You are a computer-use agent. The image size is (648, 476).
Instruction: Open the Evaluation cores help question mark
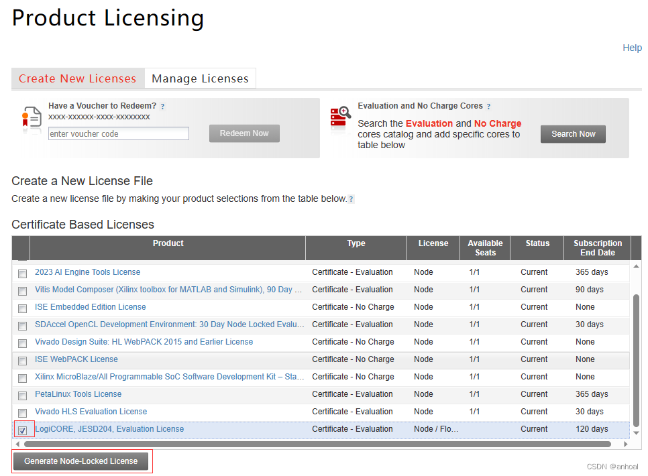coord(488,105)
